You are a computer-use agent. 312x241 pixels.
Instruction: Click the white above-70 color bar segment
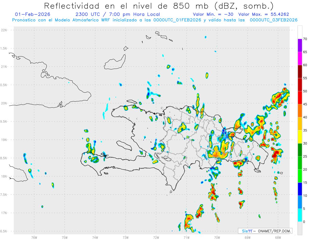point(300,32)
